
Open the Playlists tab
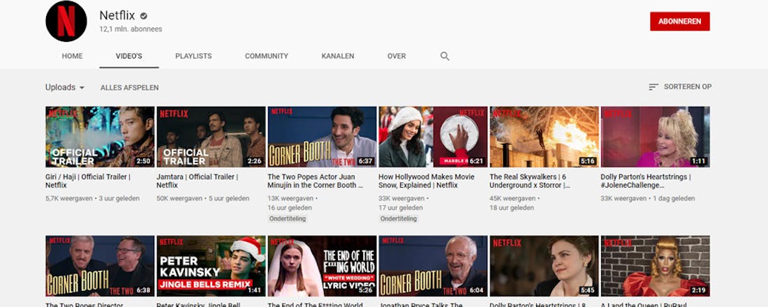pos(193,57)
